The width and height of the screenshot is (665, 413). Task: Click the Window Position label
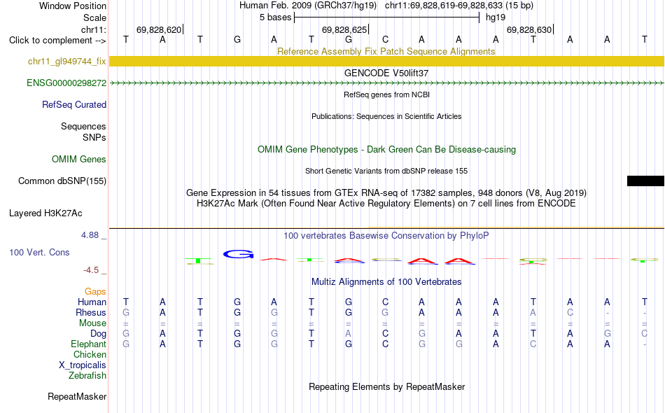coord(73,6)
